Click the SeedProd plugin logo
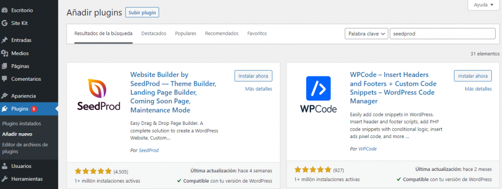Viewport: 502px width, 189px height. tap(99, 94)
